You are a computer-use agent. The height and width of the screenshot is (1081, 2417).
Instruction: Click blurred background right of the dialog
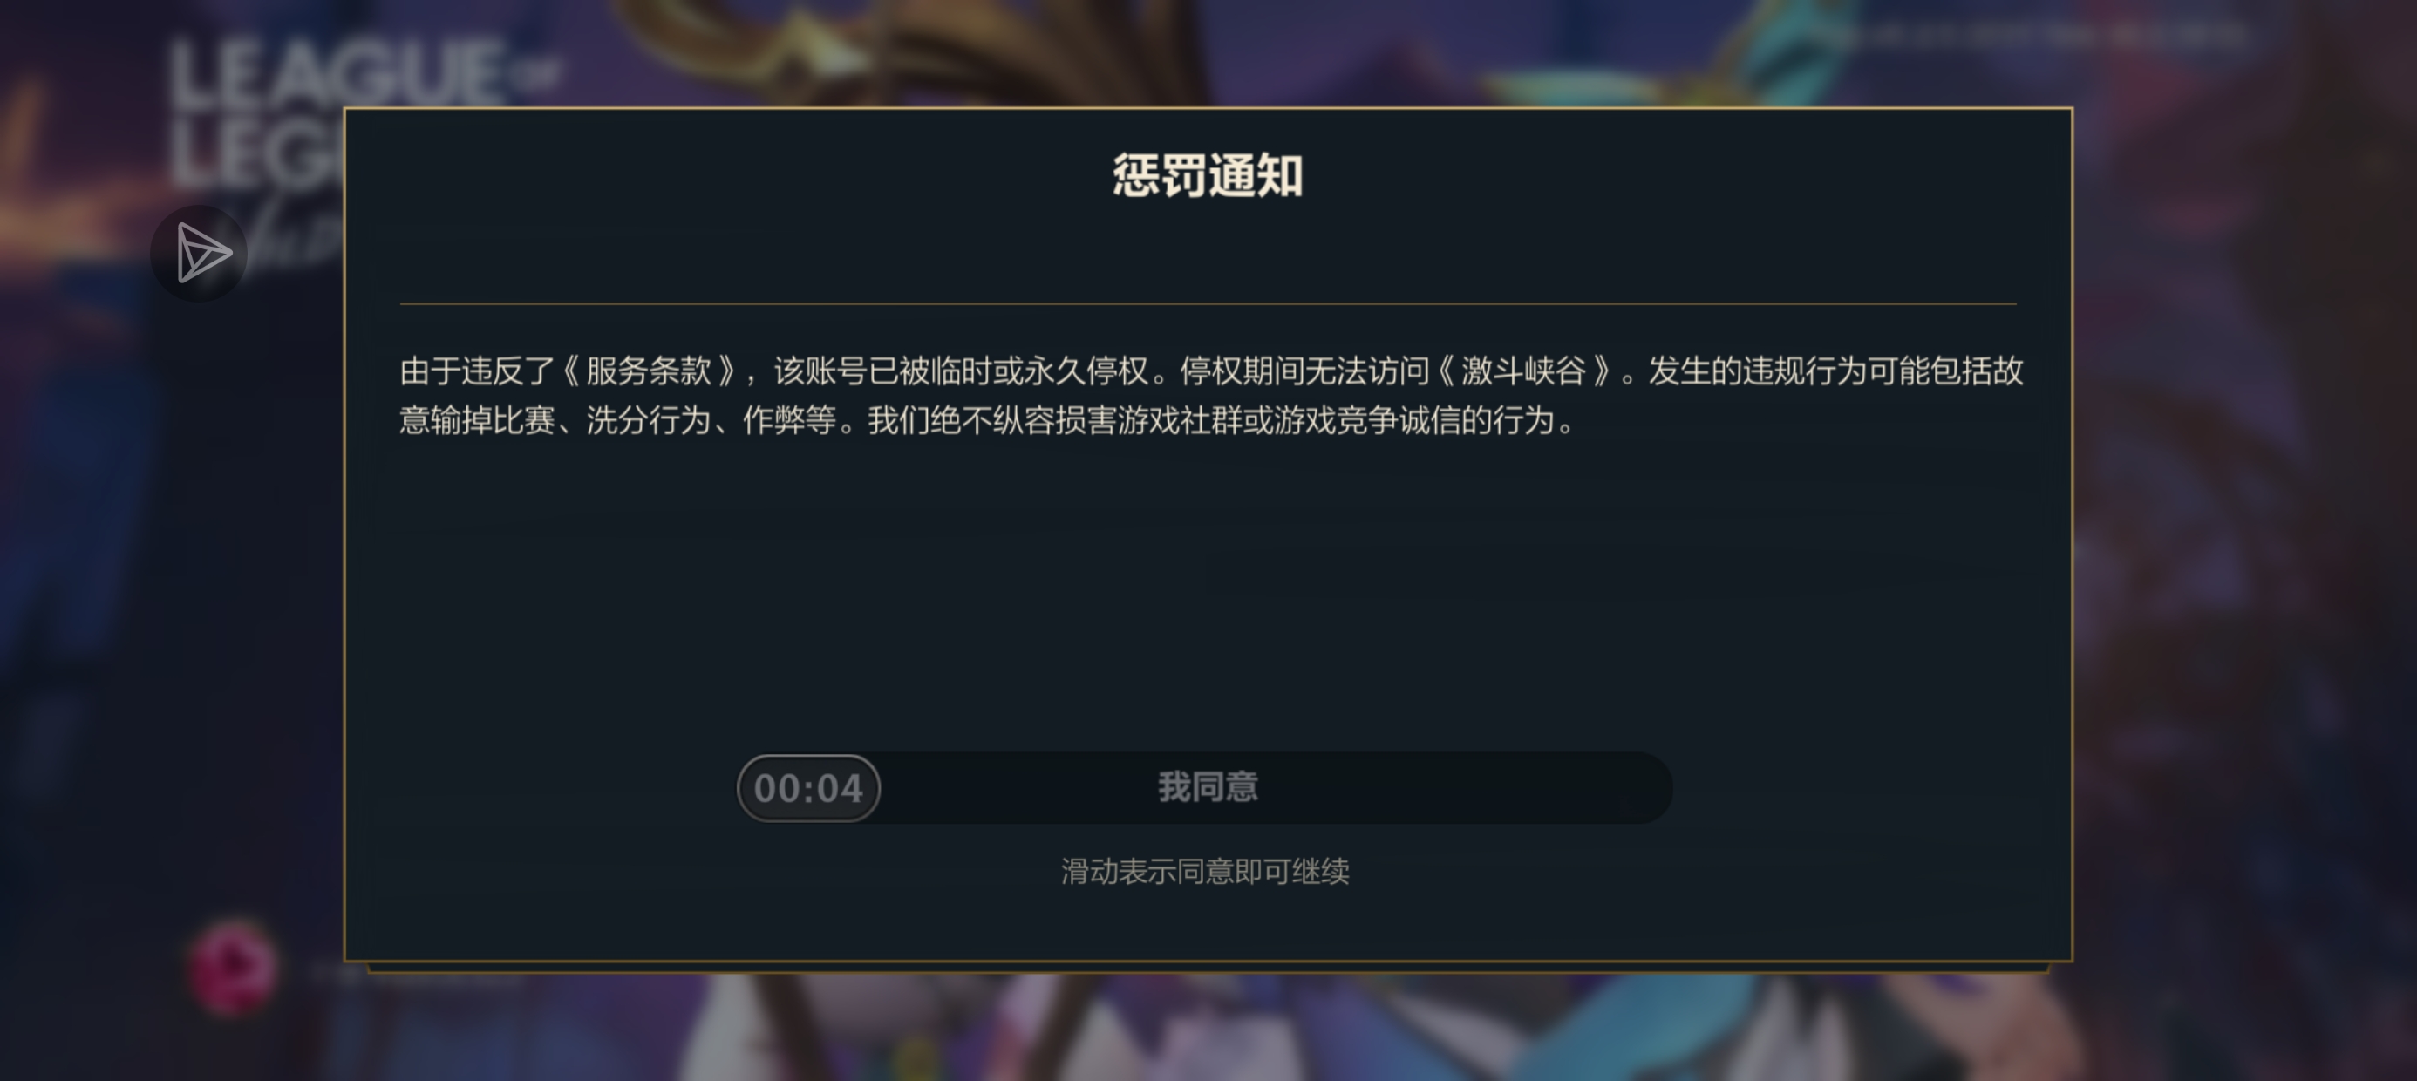2243,563
